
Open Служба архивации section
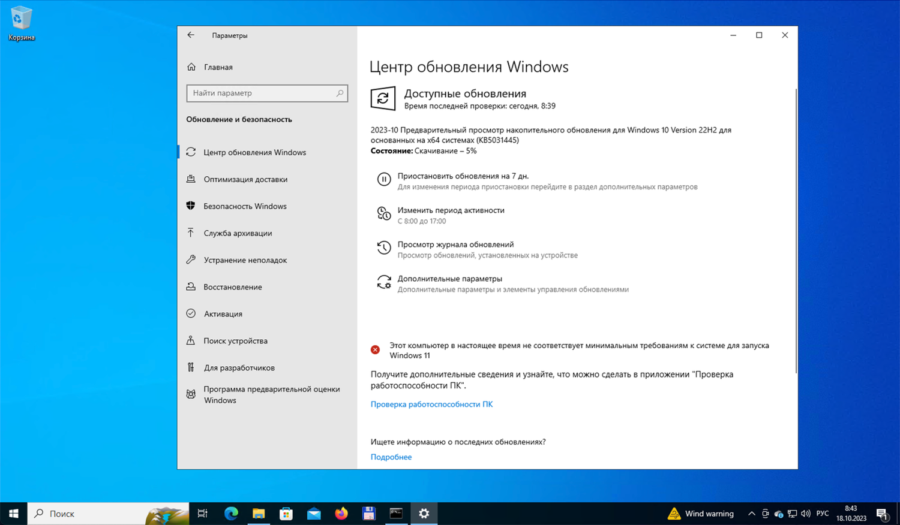268,233
